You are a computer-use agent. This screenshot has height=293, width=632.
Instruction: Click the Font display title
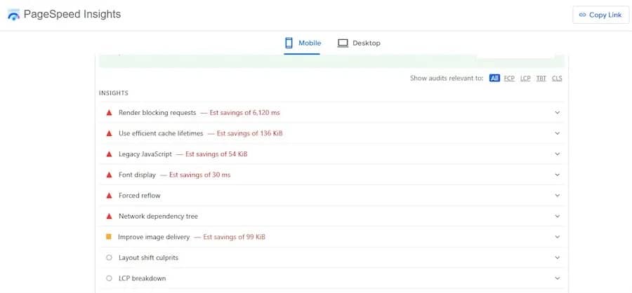coord(137,175)
